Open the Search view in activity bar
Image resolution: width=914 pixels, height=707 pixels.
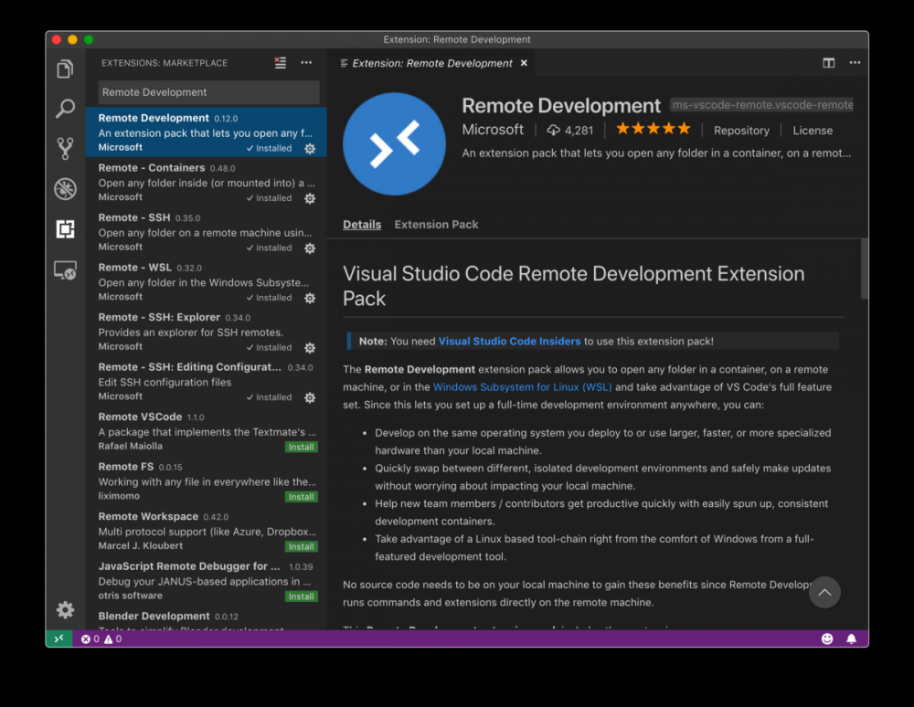(x=65, y=109)
